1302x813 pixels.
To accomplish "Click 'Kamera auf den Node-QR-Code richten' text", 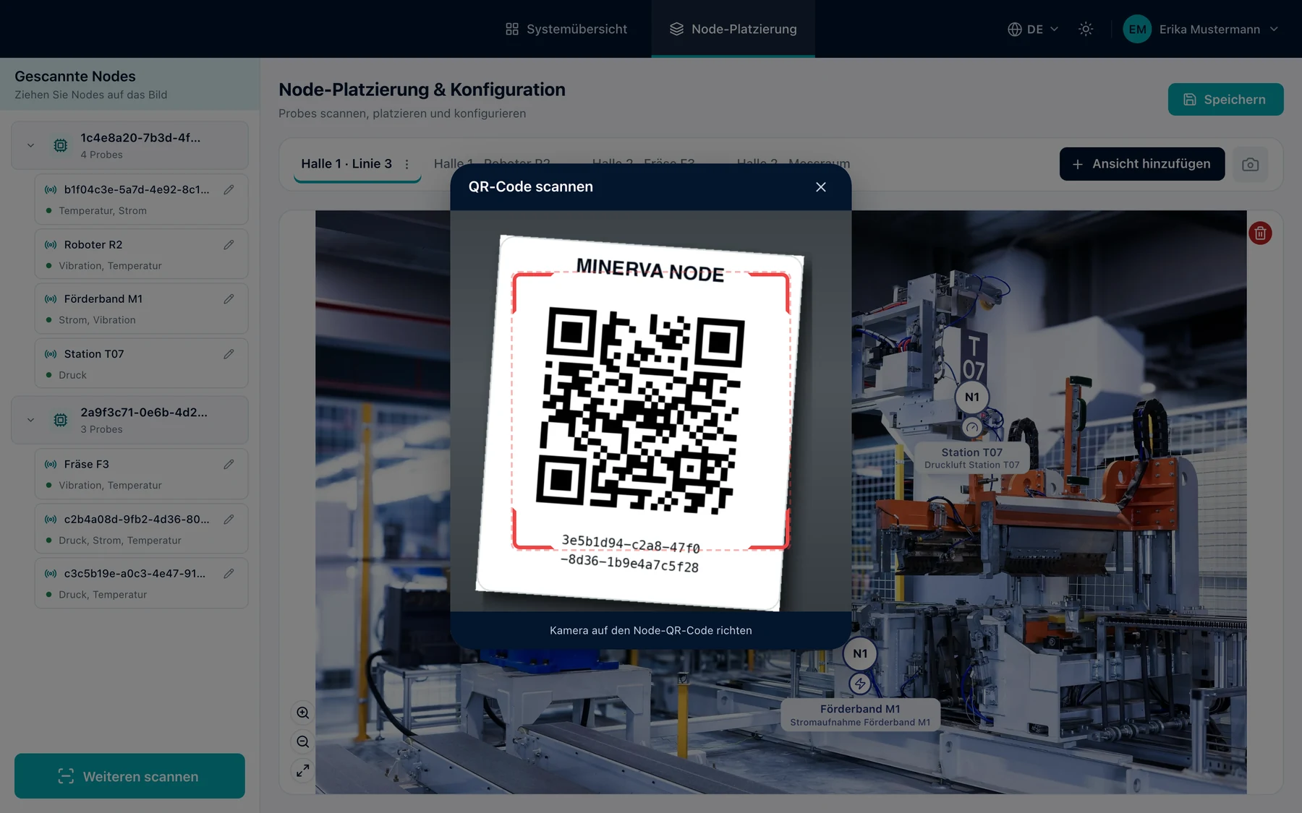I will pos(651,631).
